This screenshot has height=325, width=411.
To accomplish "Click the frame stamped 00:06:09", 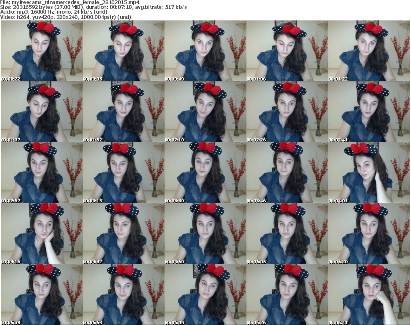I will (x=205, y=295).
